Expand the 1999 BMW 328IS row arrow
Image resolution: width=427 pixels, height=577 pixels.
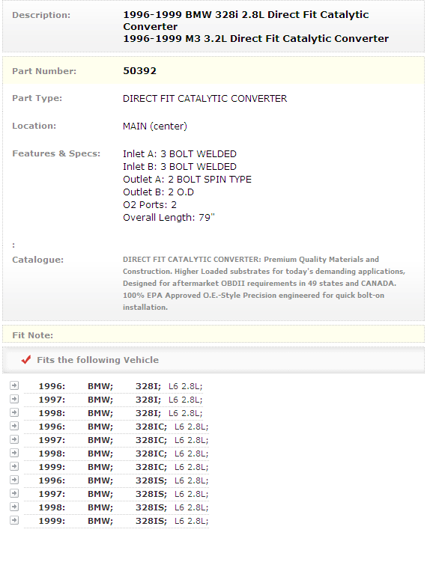(x=14, y=520)
